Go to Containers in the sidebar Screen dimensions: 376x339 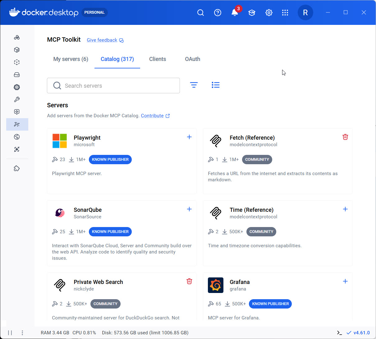pyautogui.click(x=17, y=37)
